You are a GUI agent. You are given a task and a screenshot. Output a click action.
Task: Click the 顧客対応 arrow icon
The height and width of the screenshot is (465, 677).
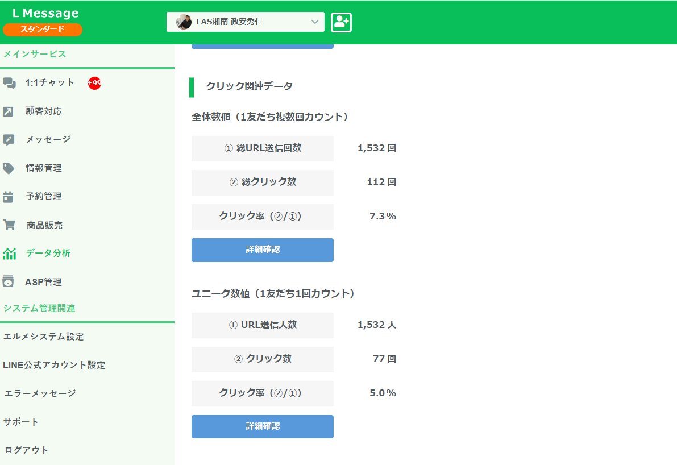[8, 111]
